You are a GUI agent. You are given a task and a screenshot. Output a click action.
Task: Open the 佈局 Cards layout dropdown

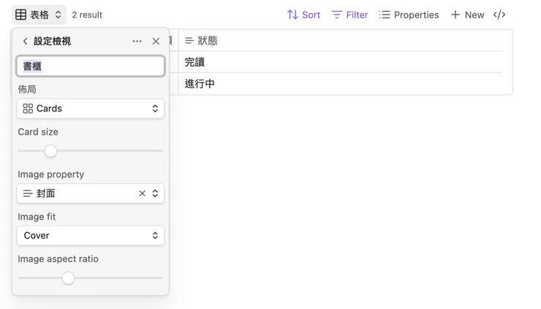click(x=91, y=108)
